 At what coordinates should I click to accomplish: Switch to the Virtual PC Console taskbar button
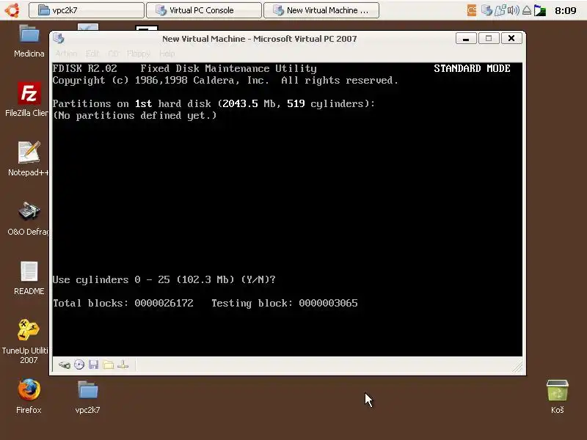coord(204,10)
